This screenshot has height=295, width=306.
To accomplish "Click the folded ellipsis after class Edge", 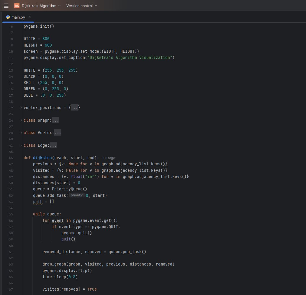I will [x=53, y=145].
